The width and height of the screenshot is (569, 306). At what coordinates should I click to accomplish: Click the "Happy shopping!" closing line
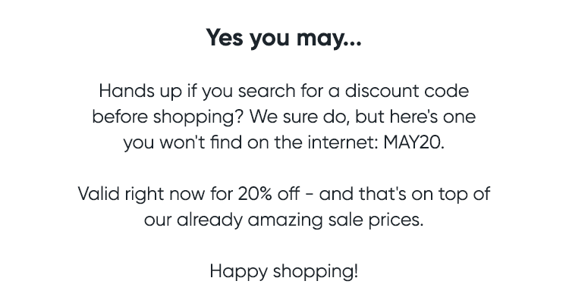pyautogui.click(x=284, y=271)
